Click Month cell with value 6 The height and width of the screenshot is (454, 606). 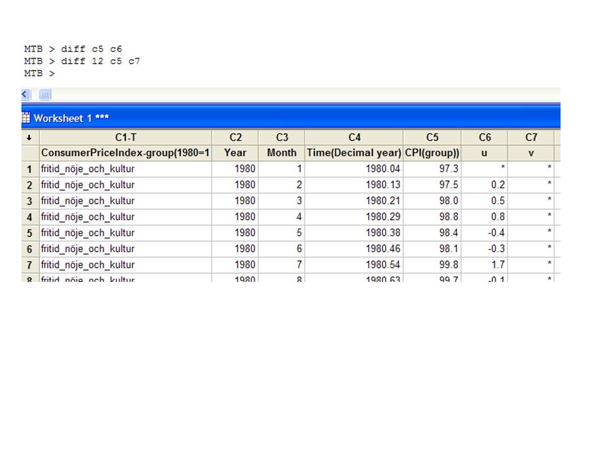(x=282, y=249)
